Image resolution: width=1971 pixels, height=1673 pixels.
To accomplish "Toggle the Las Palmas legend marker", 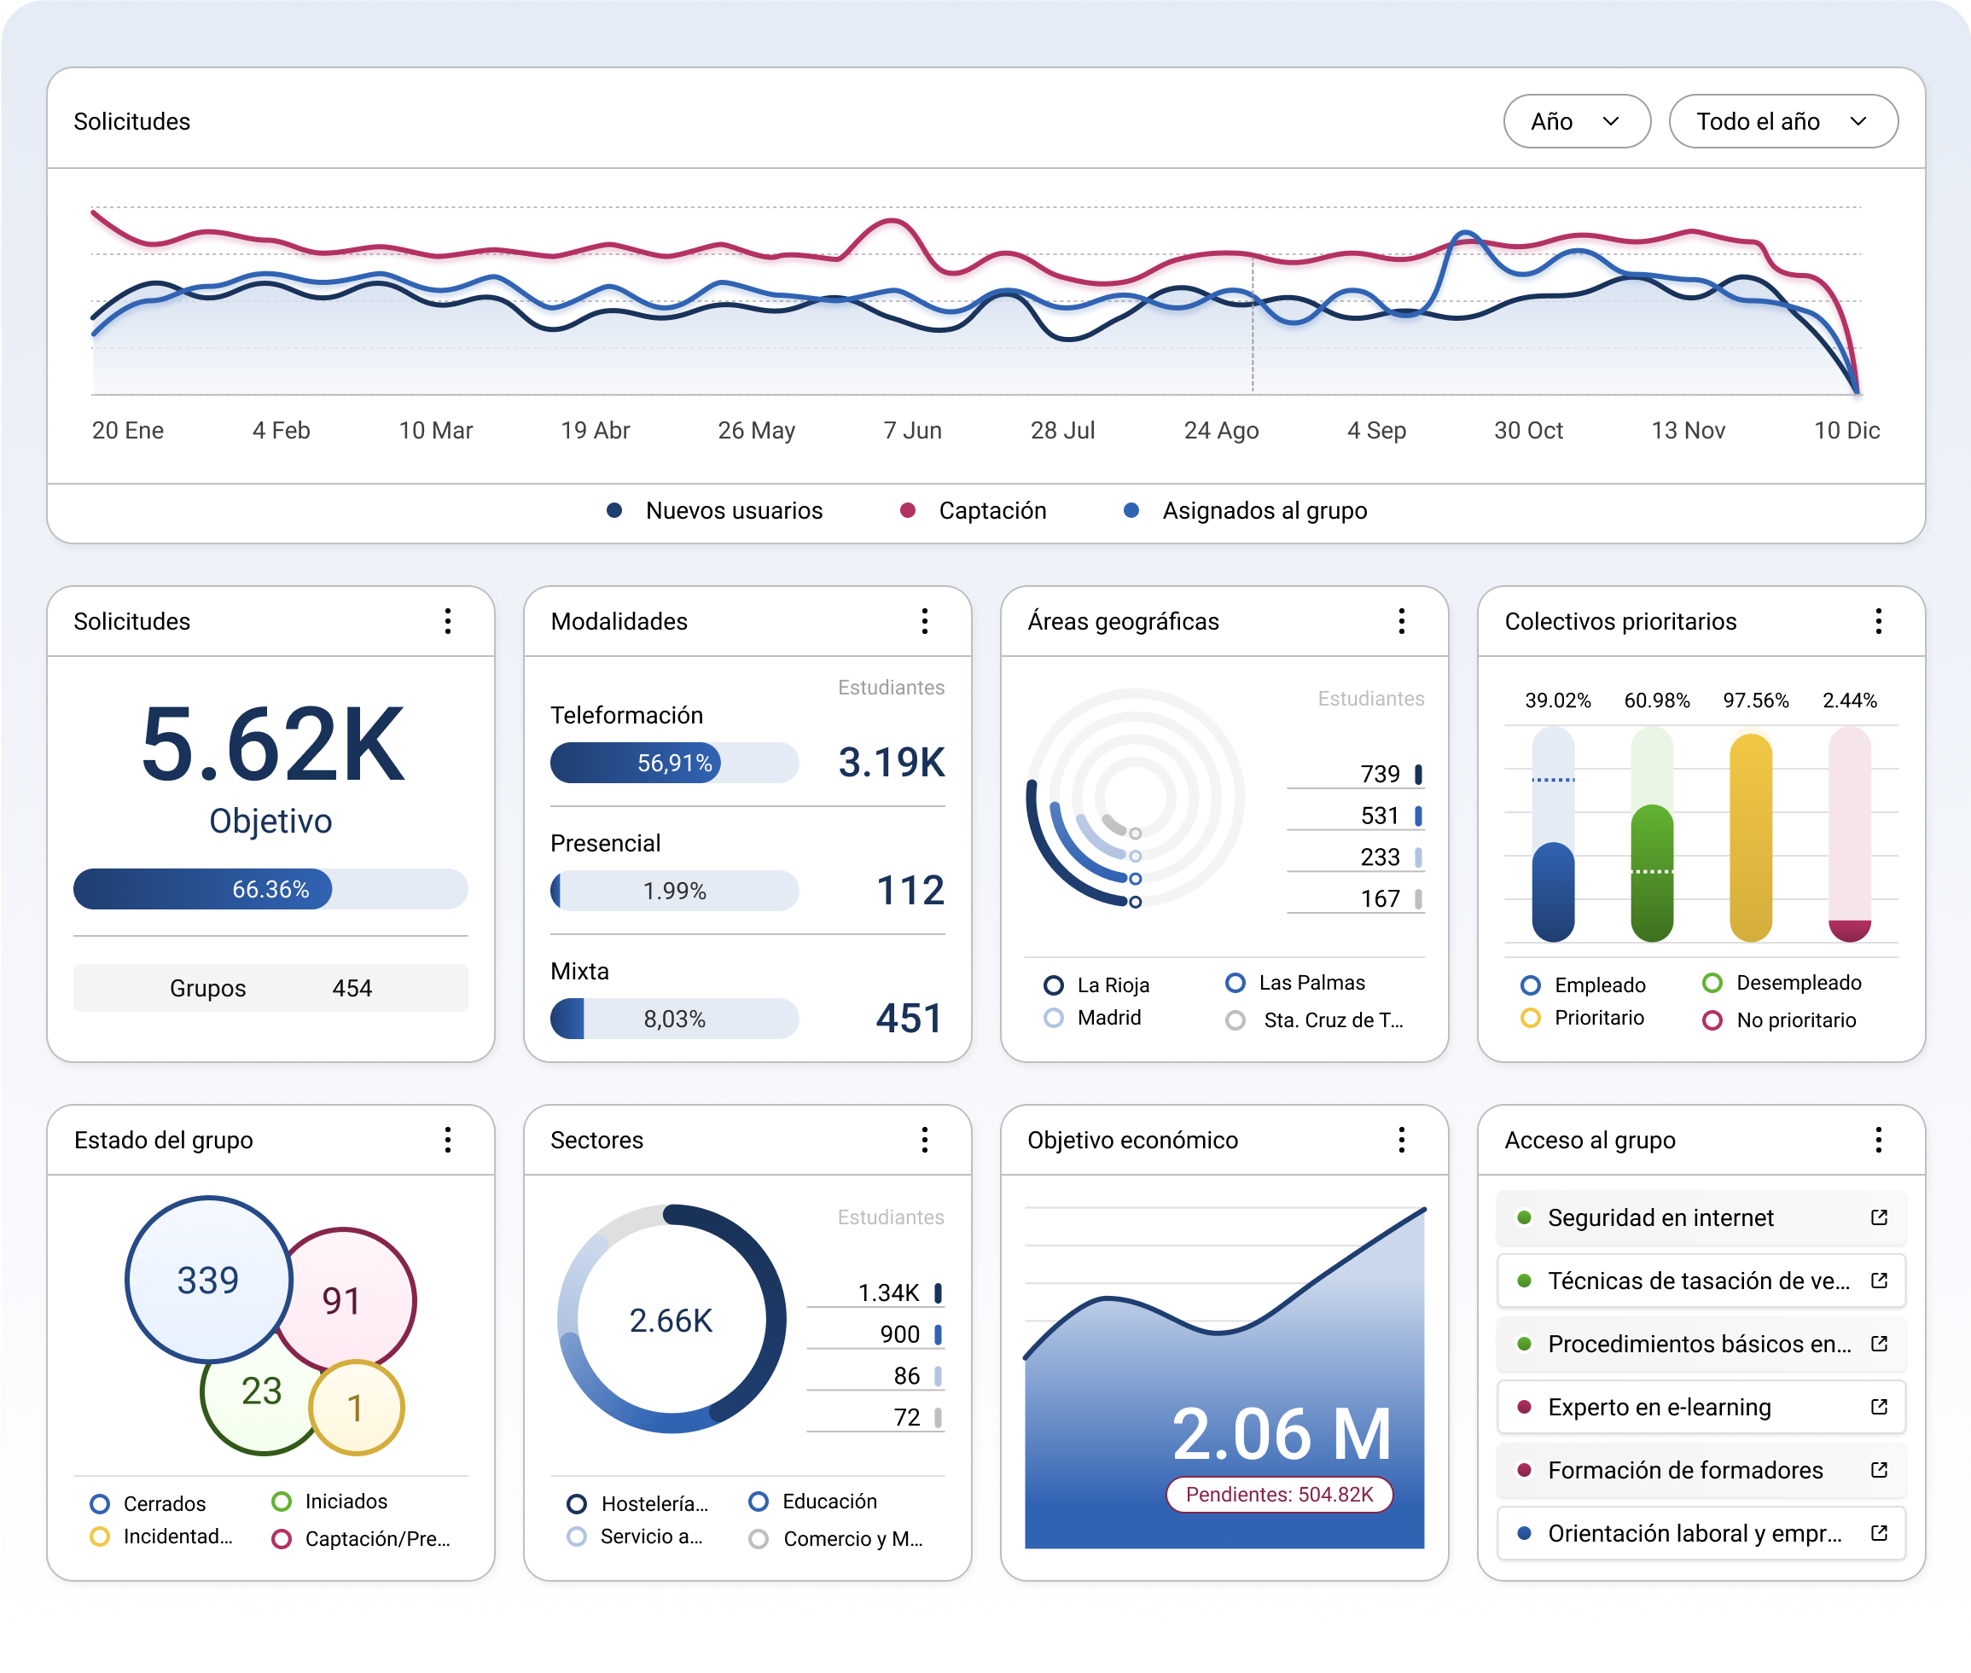I will [1235, 983].
